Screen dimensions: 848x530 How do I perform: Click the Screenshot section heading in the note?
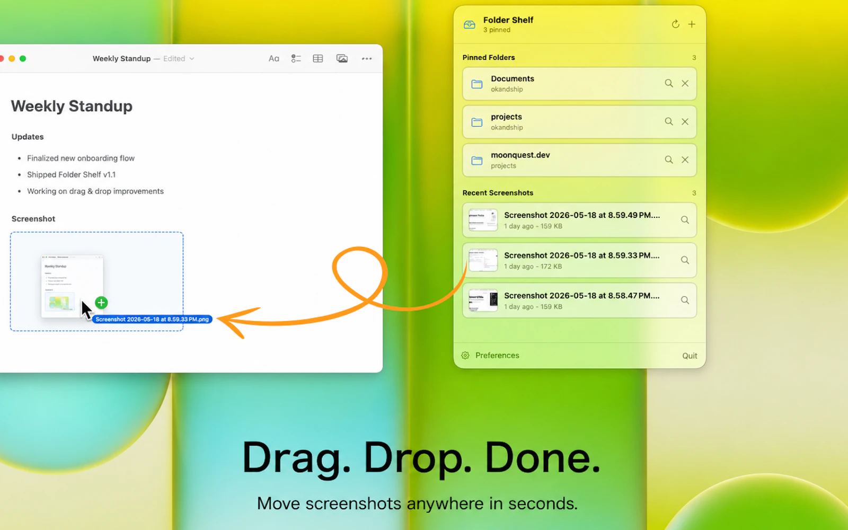(33, 219)
